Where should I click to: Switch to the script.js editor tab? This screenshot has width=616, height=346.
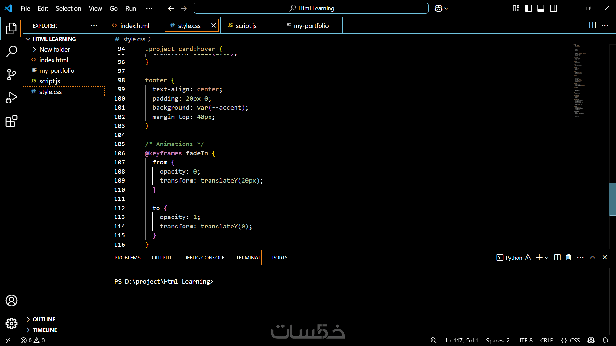point(246,26)
